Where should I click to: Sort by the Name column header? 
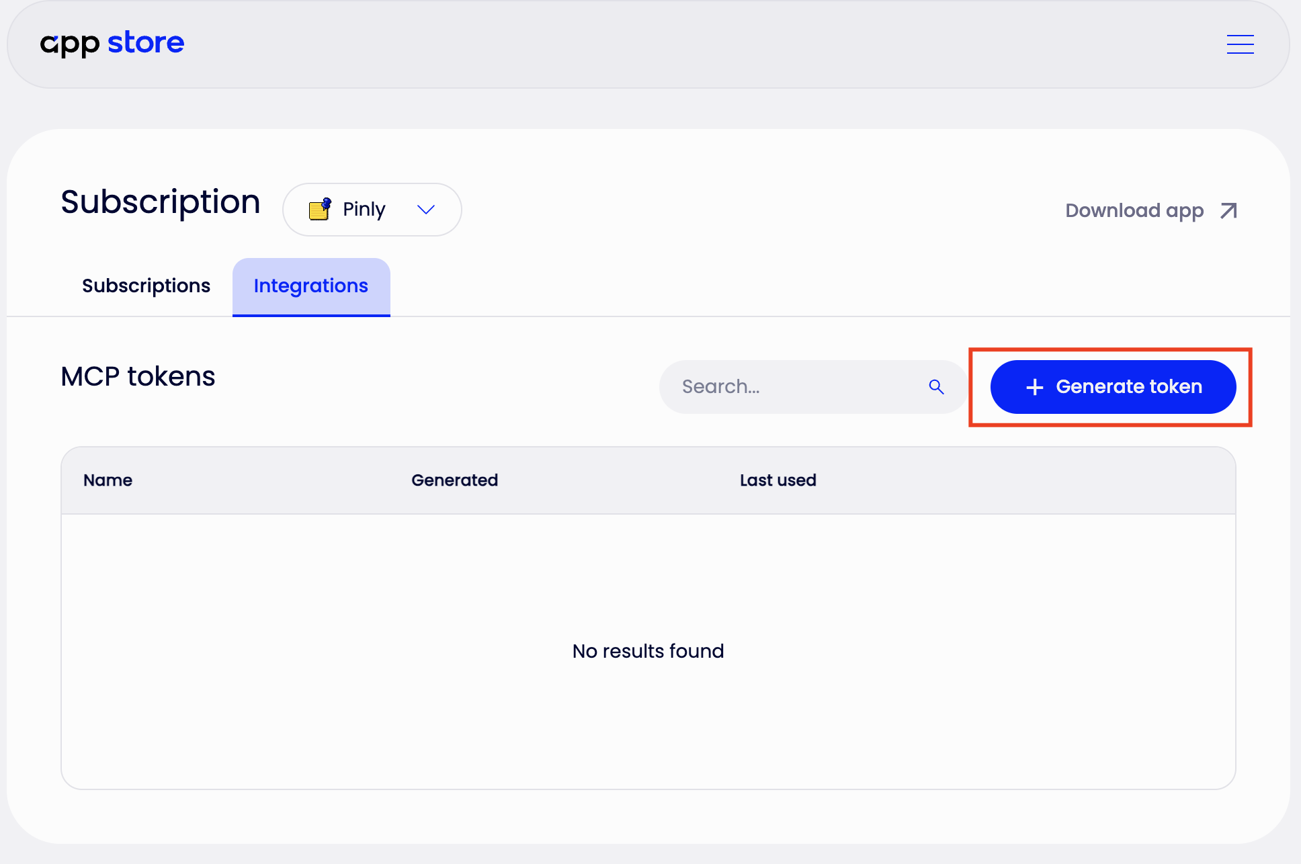pyautogui.click(x=108, y=480)
